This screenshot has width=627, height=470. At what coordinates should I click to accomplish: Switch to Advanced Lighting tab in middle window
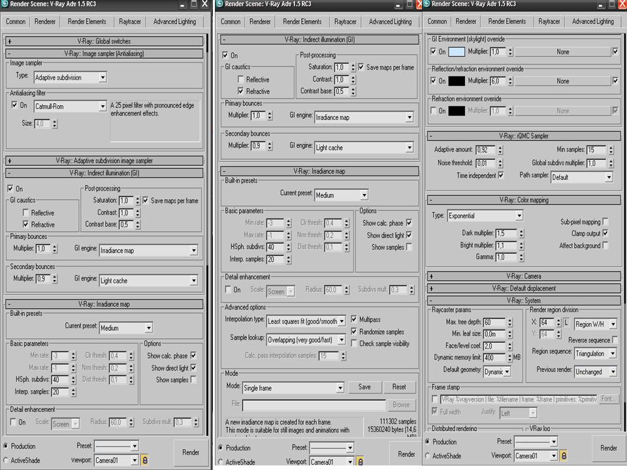[x=391, y=22]
